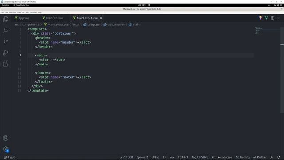Click the warnings count in status bar
Viewport: 284px width, 160px height.
click(x=13, y=157)
